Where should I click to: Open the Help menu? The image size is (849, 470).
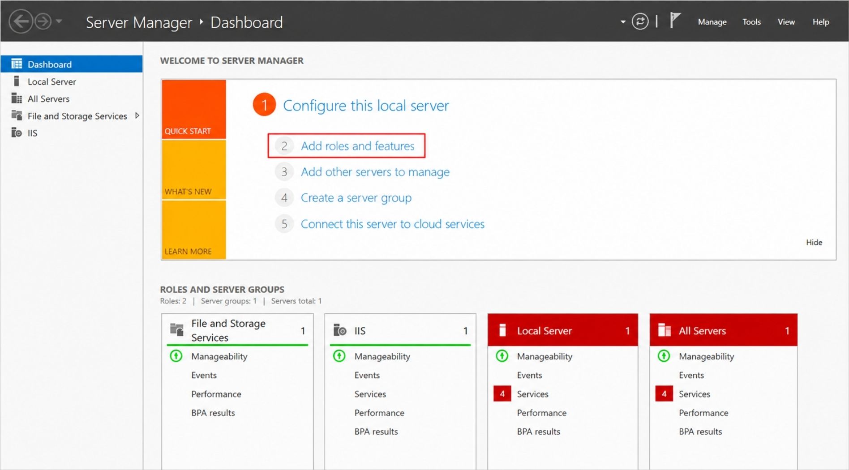[821, 21]
